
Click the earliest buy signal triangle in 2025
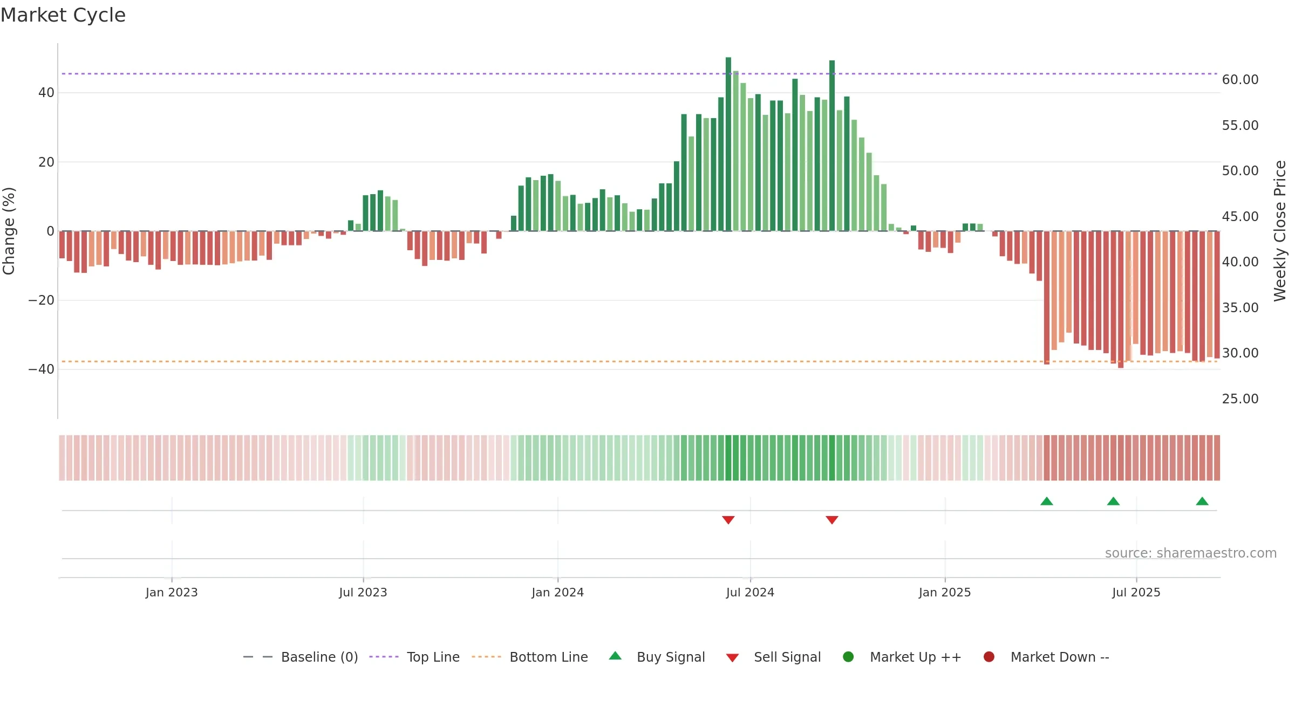(1047, 501)
